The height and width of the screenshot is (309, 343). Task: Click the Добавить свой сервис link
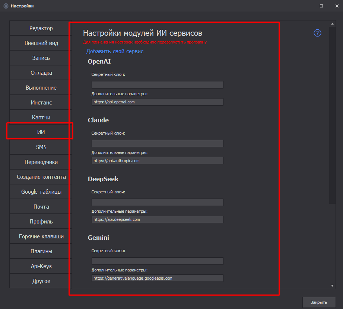click(x=115, y=51)
